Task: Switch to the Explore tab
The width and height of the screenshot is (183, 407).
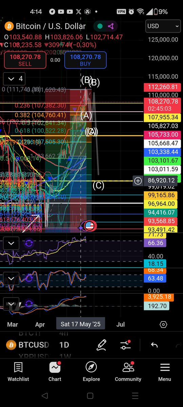Action: 91,372
